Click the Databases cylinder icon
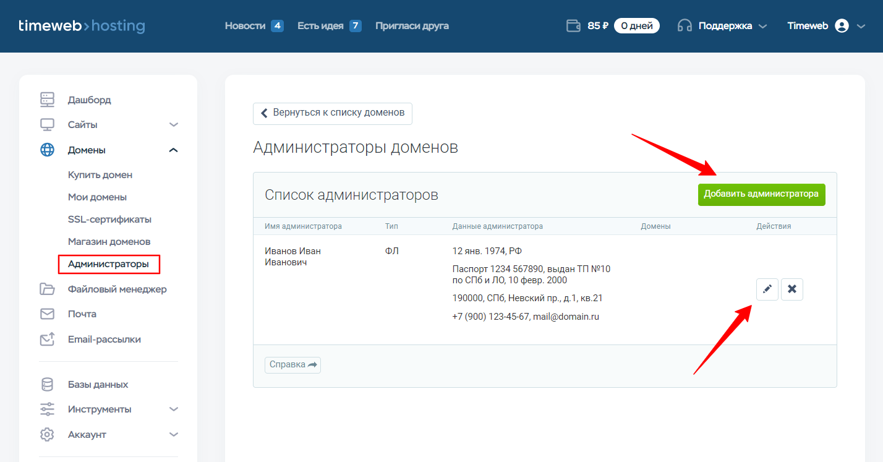 (47, 384)
